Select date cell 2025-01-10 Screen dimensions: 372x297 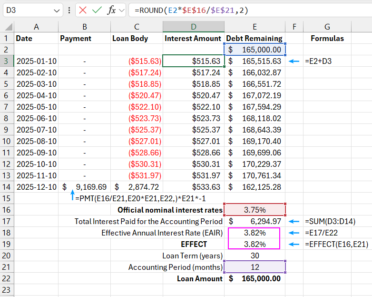[36, 61]
